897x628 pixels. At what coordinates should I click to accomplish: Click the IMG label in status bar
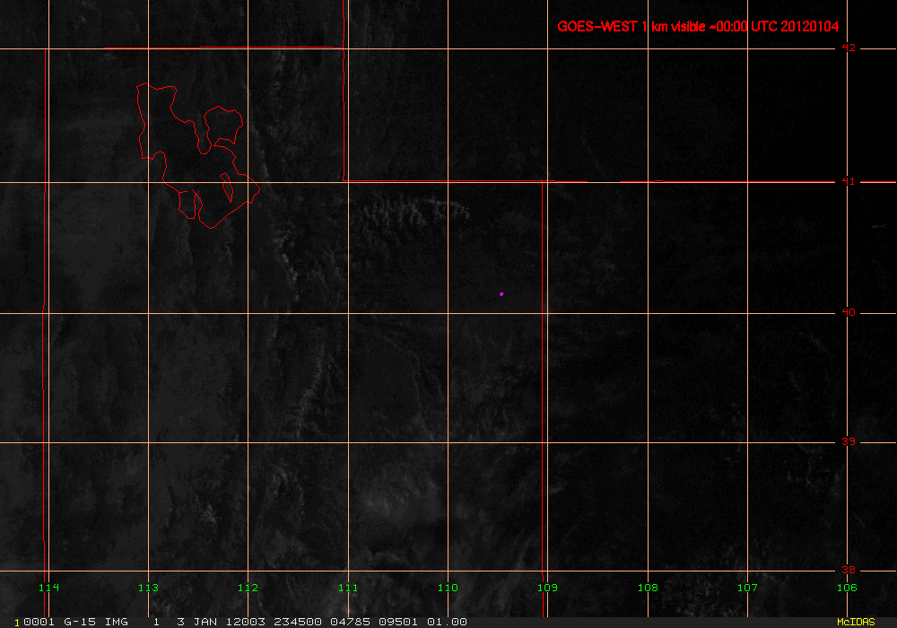click(117, 622)
